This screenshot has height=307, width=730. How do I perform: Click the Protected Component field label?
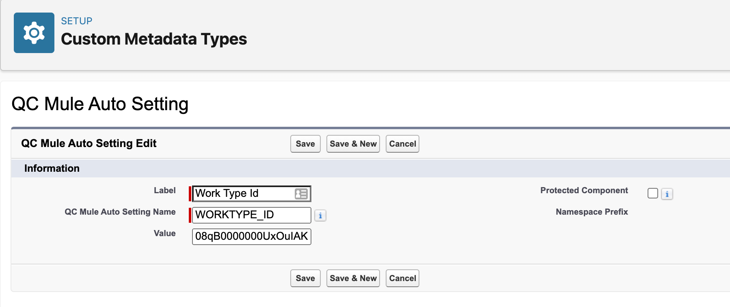click(584, 190)
